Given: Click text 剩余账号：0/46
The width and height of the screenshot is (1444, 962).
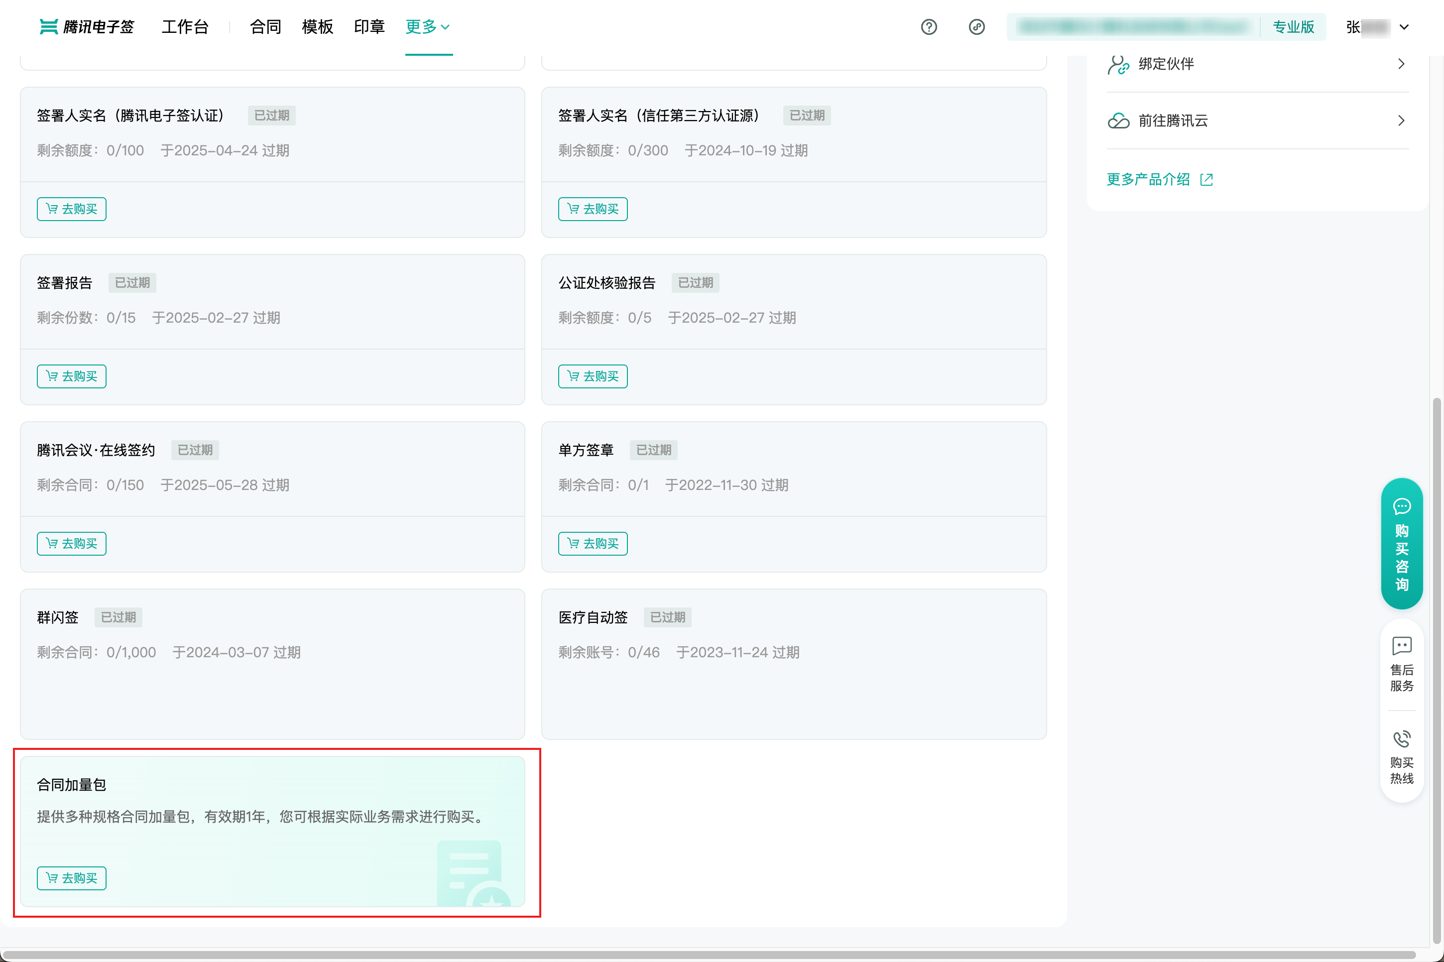Looking at the screenshot, I should pos(609,652).
